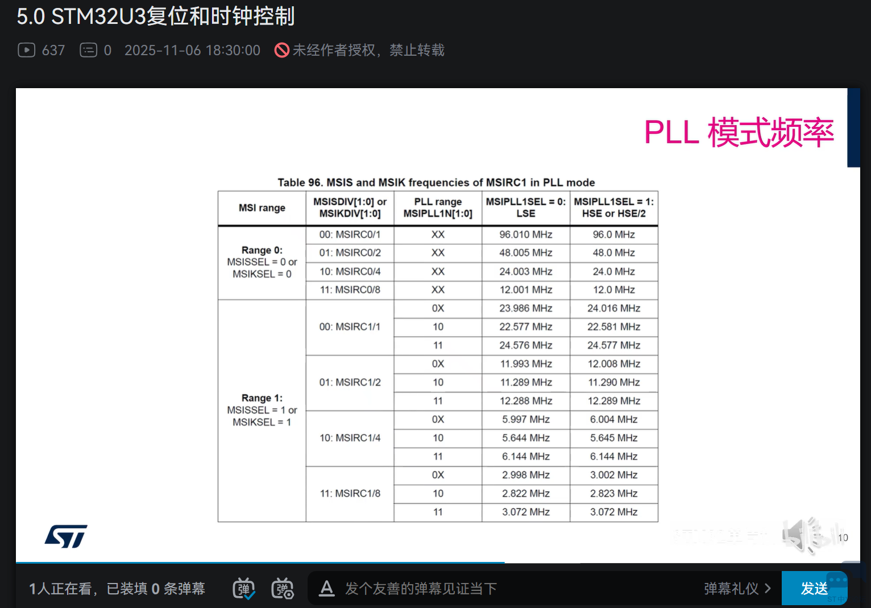Viewport: 871px width, 608px height.
Task: Click the 发送 send button
Action: pyautogui.click(x=814, y=589)
